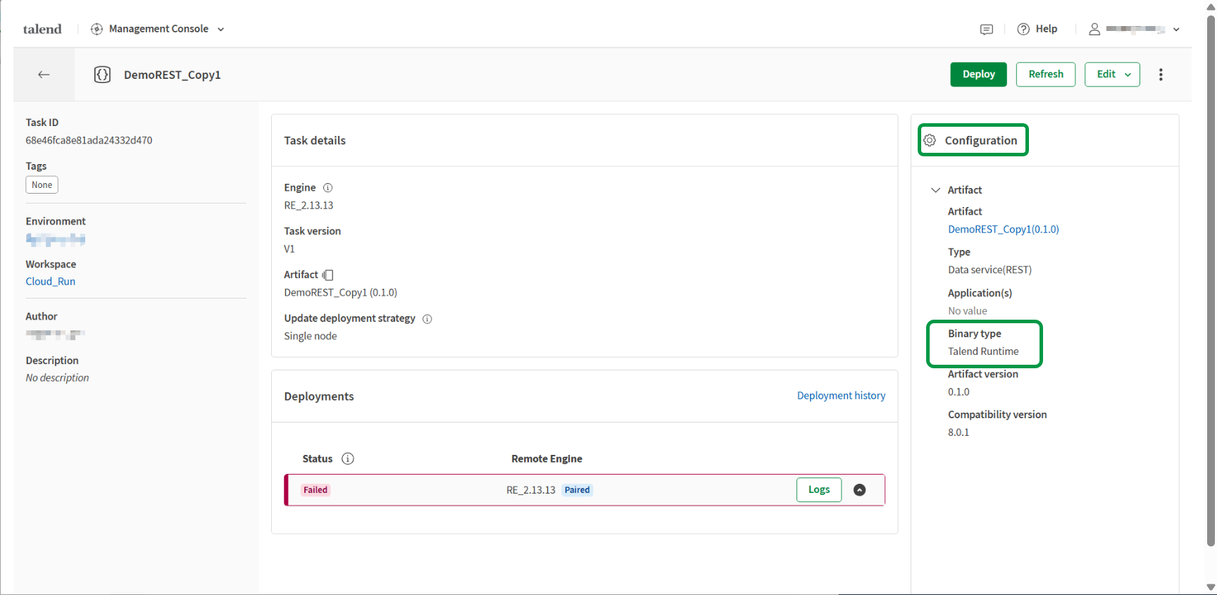The image size is (1217, 595).
Task: Click the Configuration gear icon
Action: pos(930,140)
